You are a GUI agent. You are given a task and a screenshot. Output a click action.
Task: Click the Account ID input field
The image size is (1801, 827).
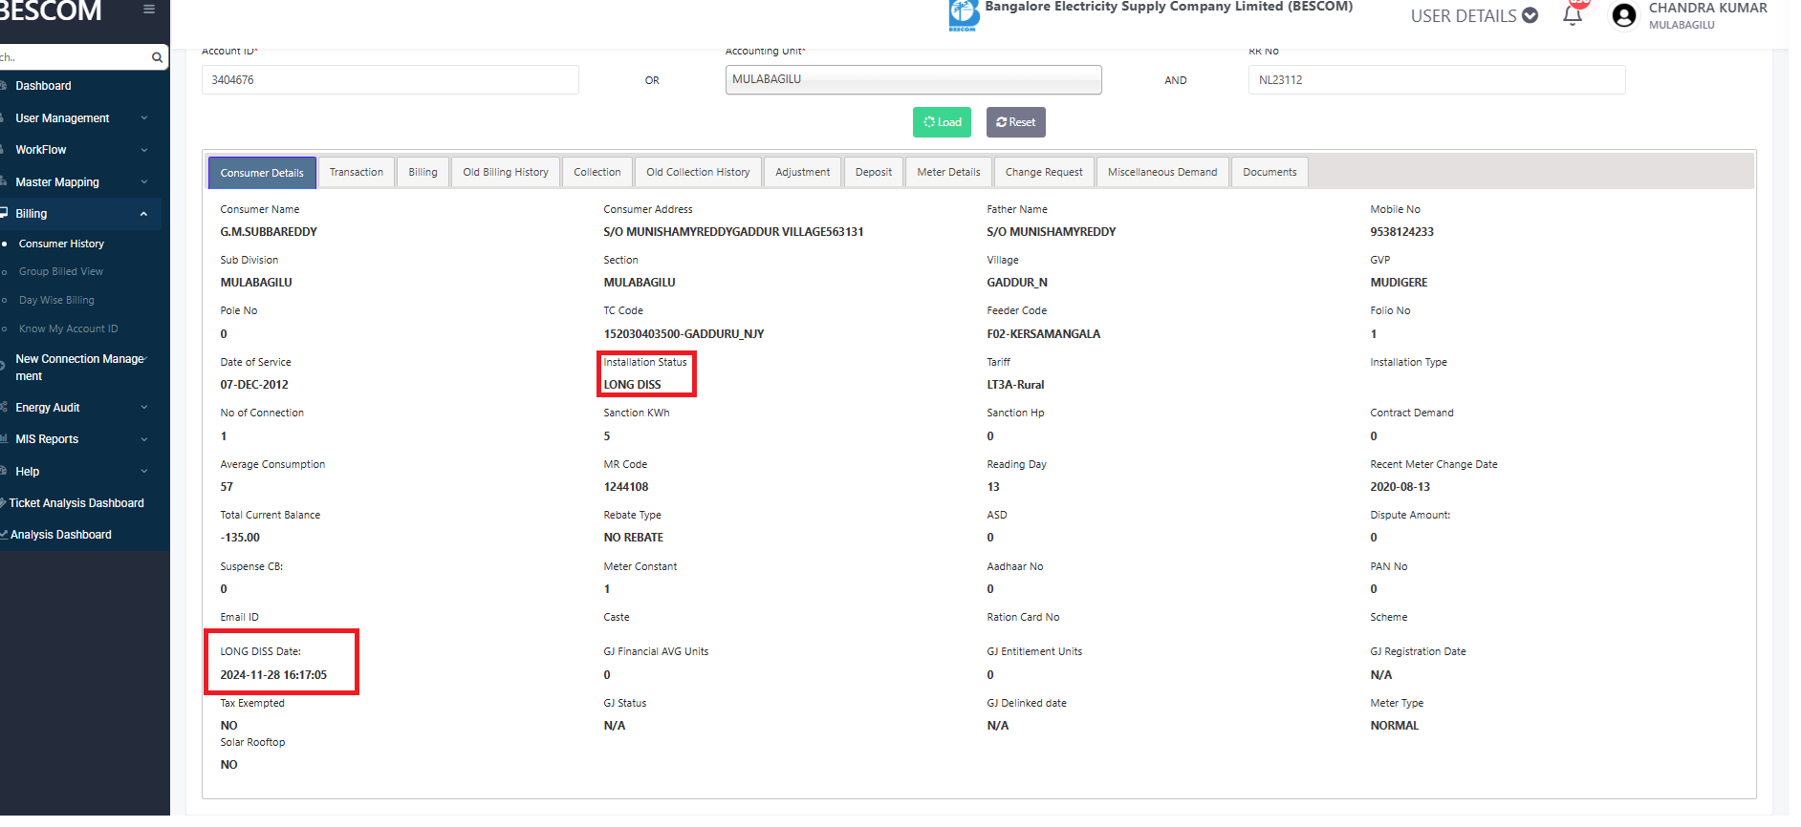point(390,80)
